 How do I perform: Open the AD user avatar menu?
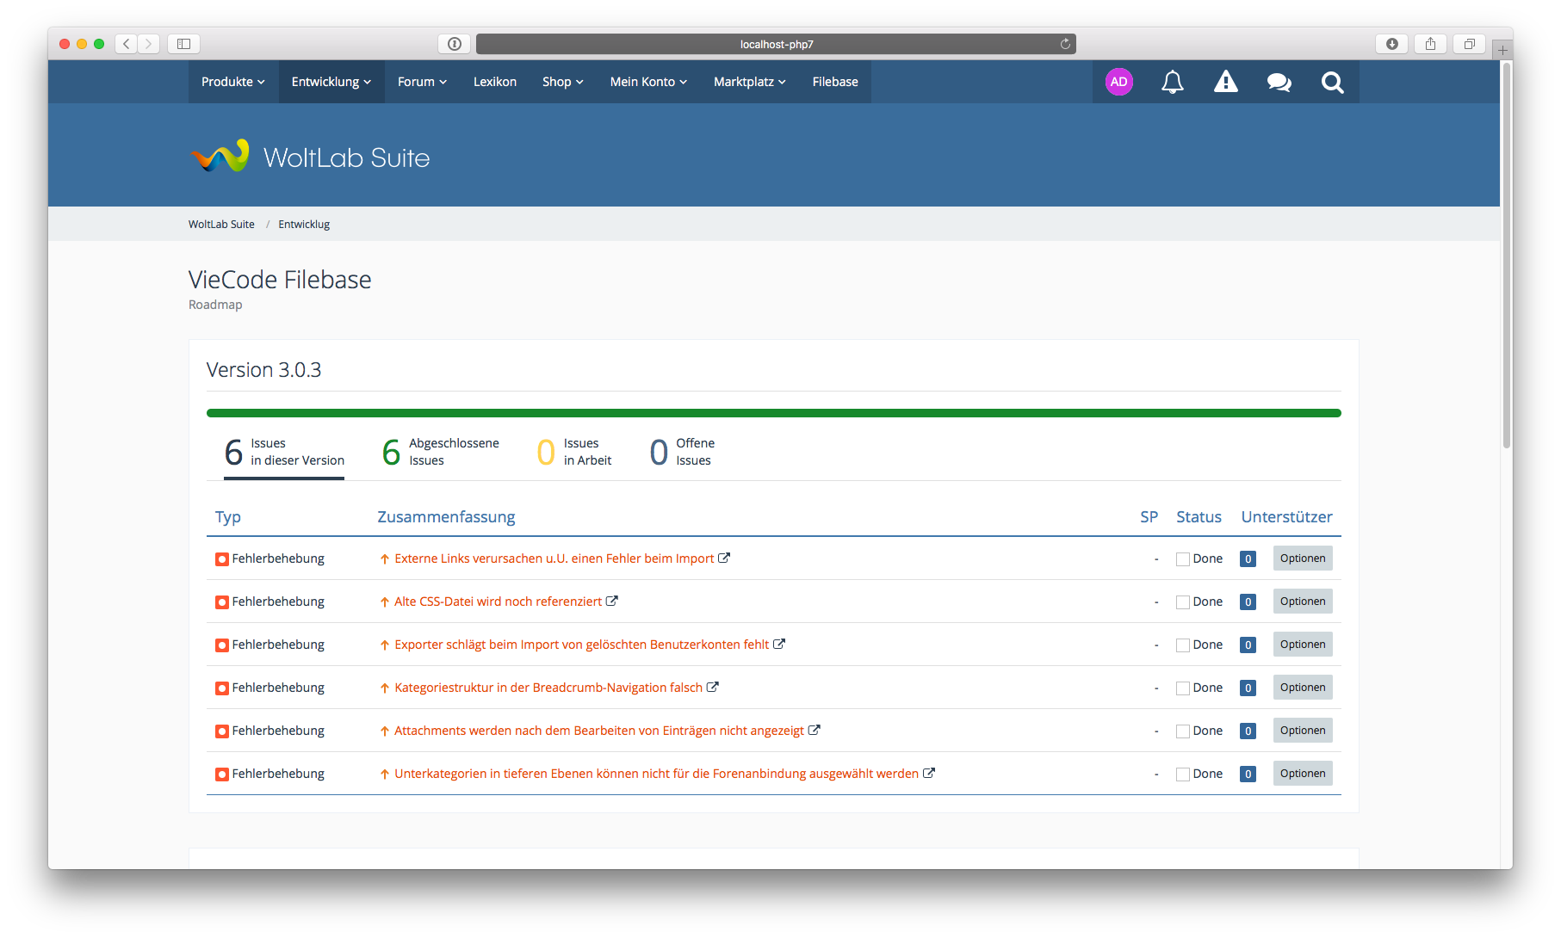1118,82
